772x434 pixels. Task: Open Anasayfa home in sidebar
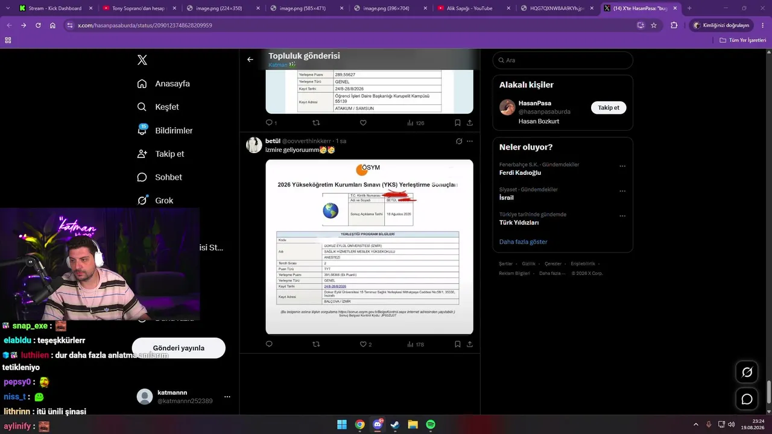(x=163, y=84)
